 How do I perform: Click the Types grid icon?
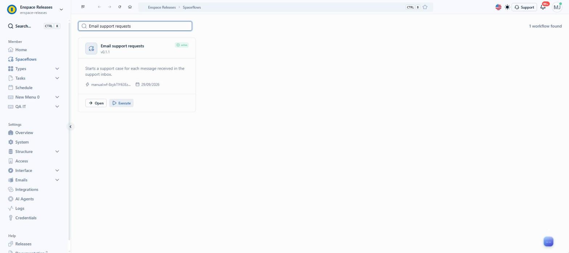11,69
